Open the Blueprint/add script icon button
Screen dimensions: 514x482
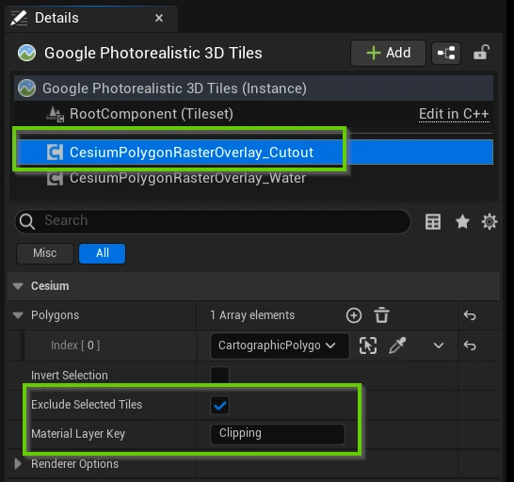pyautogui.click(x=446, y=53)
